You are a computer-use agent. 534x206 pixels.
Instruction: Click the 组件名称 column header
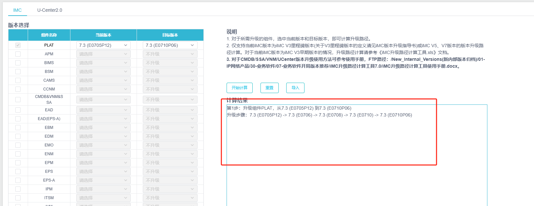pyautogui.click(x=49, y=35)
